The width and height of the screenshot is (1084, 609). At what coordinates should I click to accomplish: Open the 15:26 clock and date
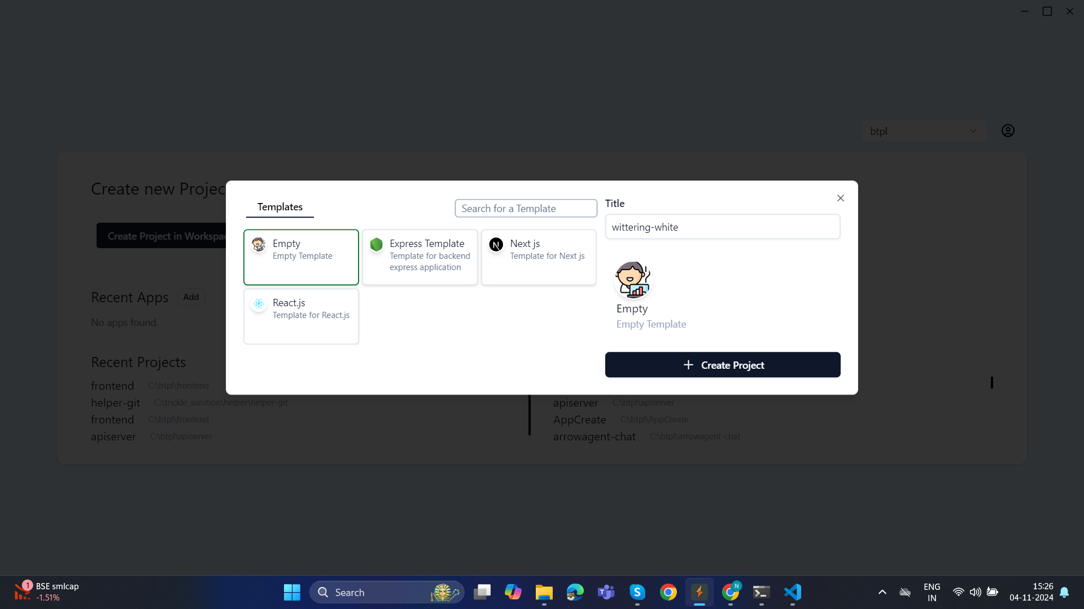click(x=1031, y=592)
